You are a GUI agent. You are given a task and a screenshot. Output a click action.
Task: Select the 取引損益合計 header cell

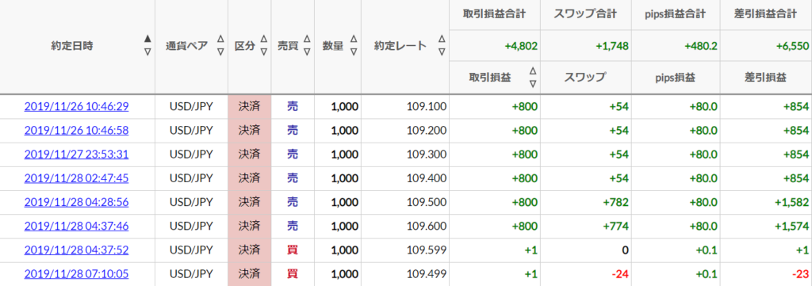click(495, 14)
